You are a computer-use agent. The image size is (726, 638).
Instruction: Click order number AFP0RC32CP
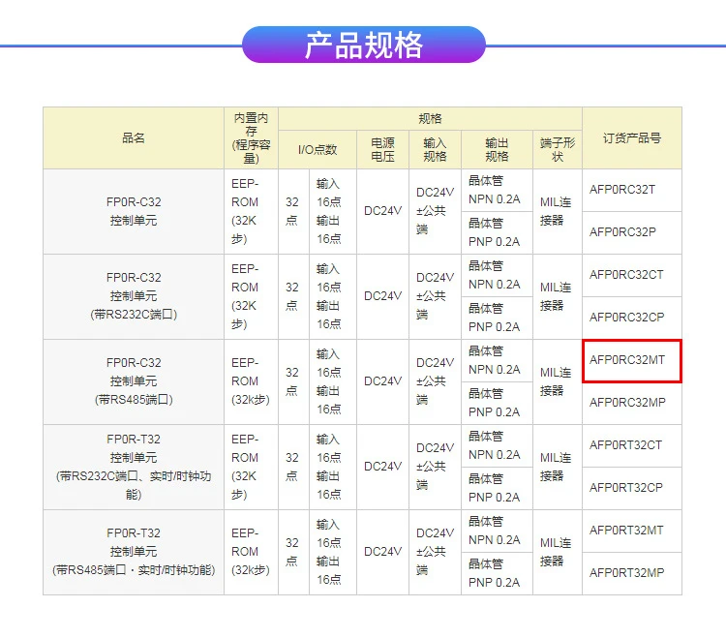[627, 318]
